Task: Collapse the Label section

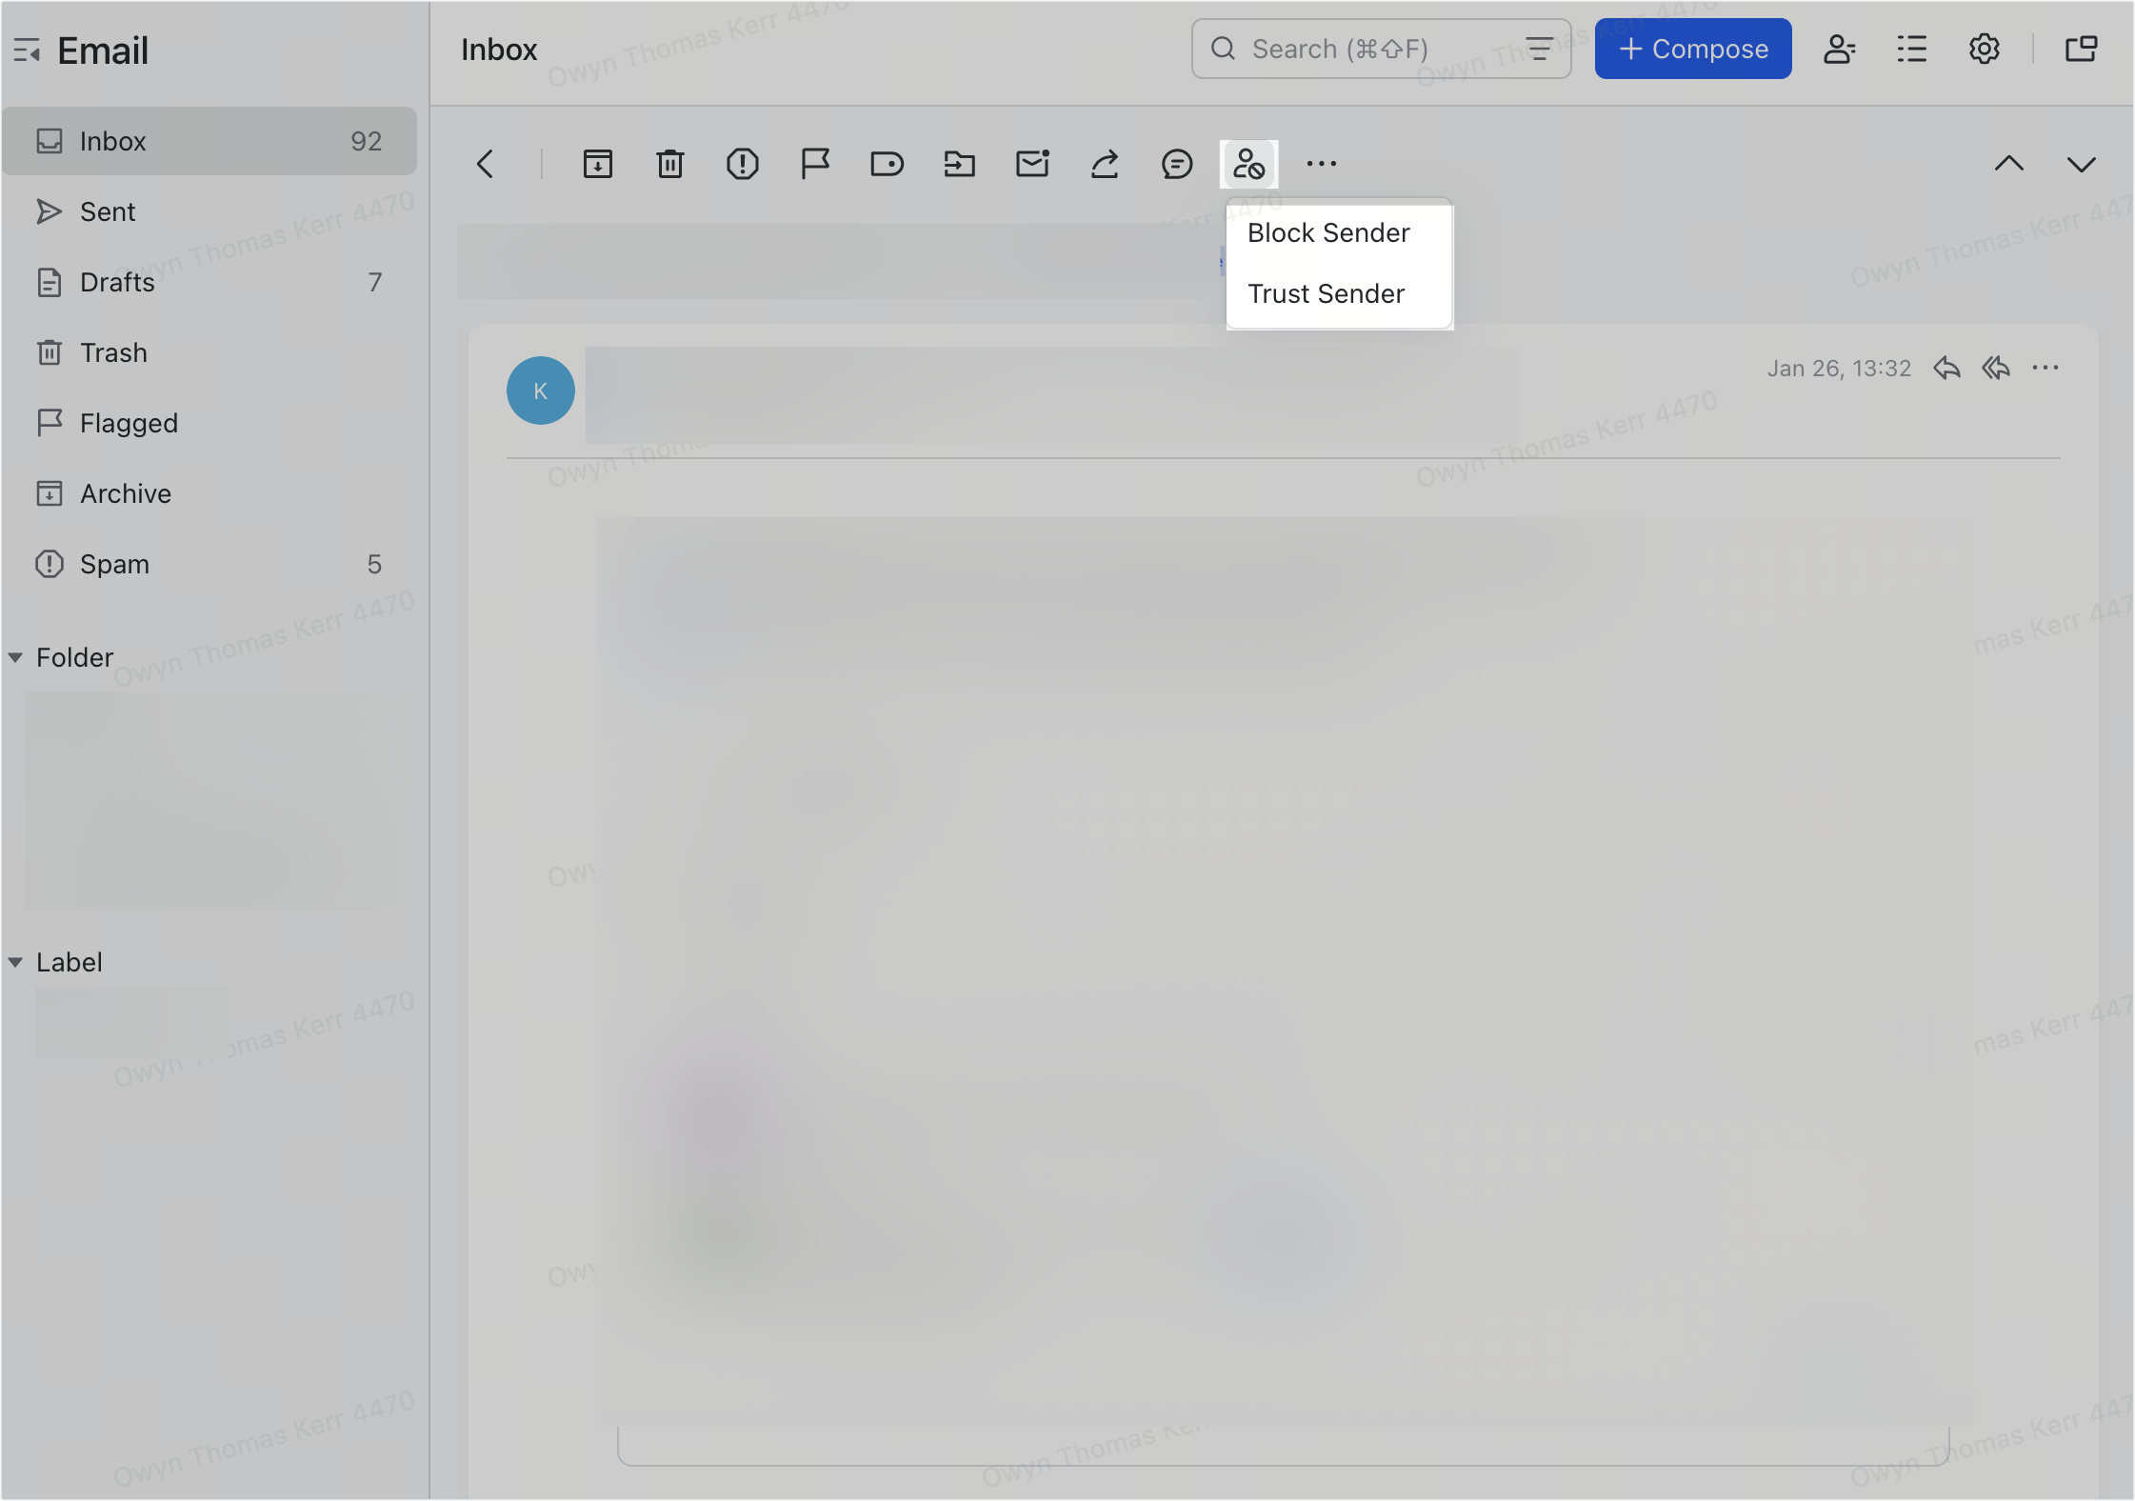Action: 16,963
